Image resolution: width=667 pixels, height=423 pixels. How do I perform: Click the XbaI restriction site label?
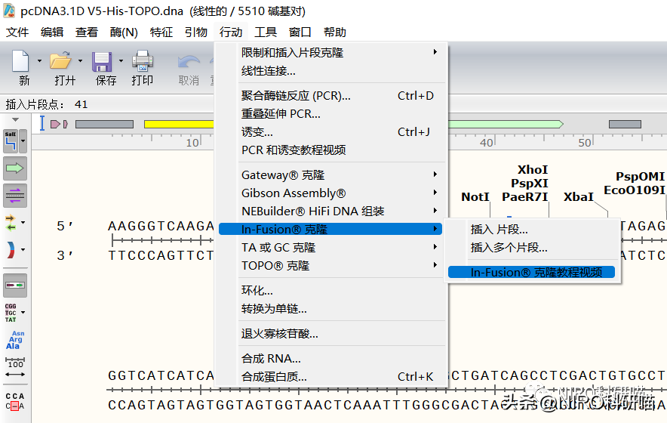click(x=579, y=197)
